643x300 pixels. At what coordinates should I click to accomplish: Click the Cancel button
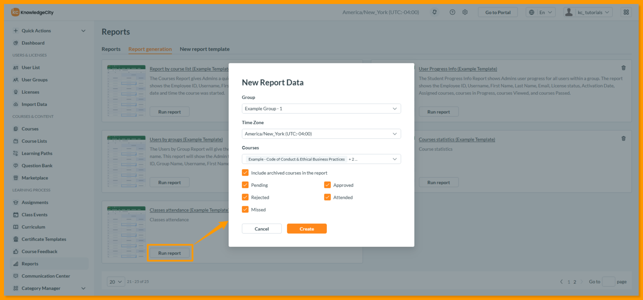tap(262, 229)
